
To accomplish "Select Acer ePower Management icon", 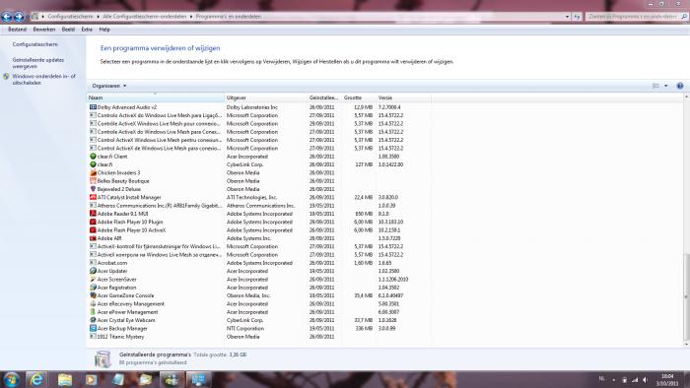I will click(x=93, y=312).
